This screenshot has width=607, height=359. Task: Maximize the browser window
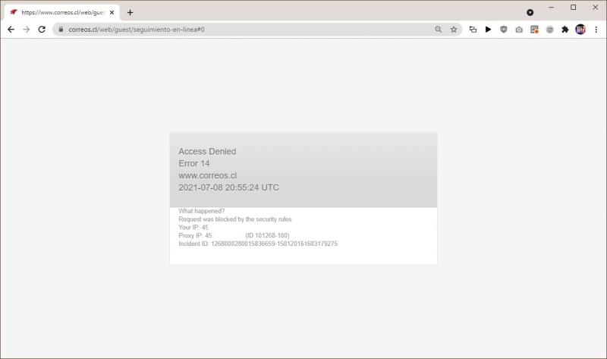click(574, 8)
